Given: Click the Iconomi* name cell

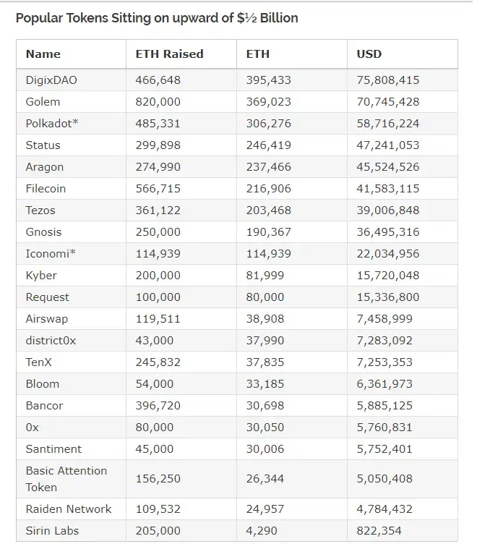Looking at the screenshot, I should tap(51, 253).
